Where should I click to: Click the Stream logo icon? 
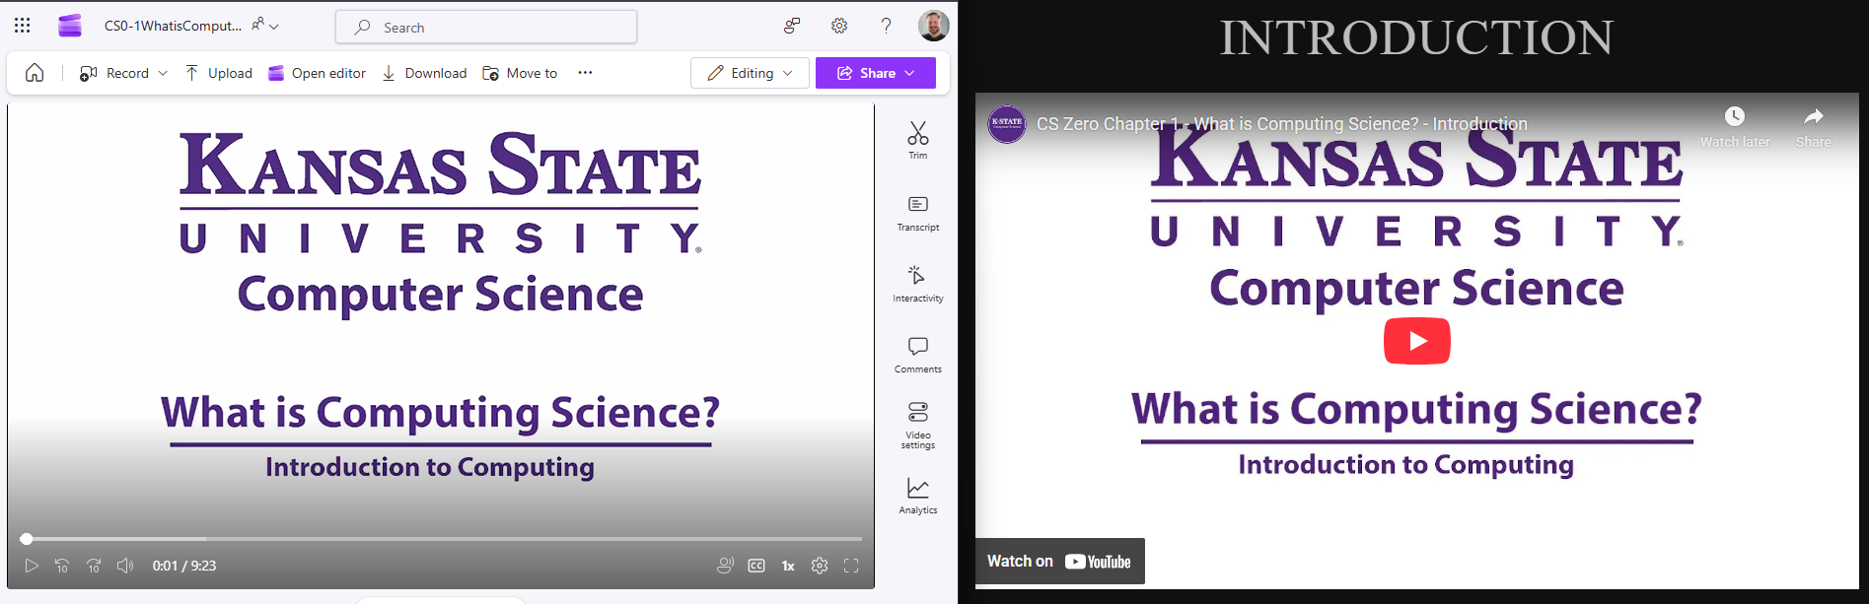coord(70,26)
